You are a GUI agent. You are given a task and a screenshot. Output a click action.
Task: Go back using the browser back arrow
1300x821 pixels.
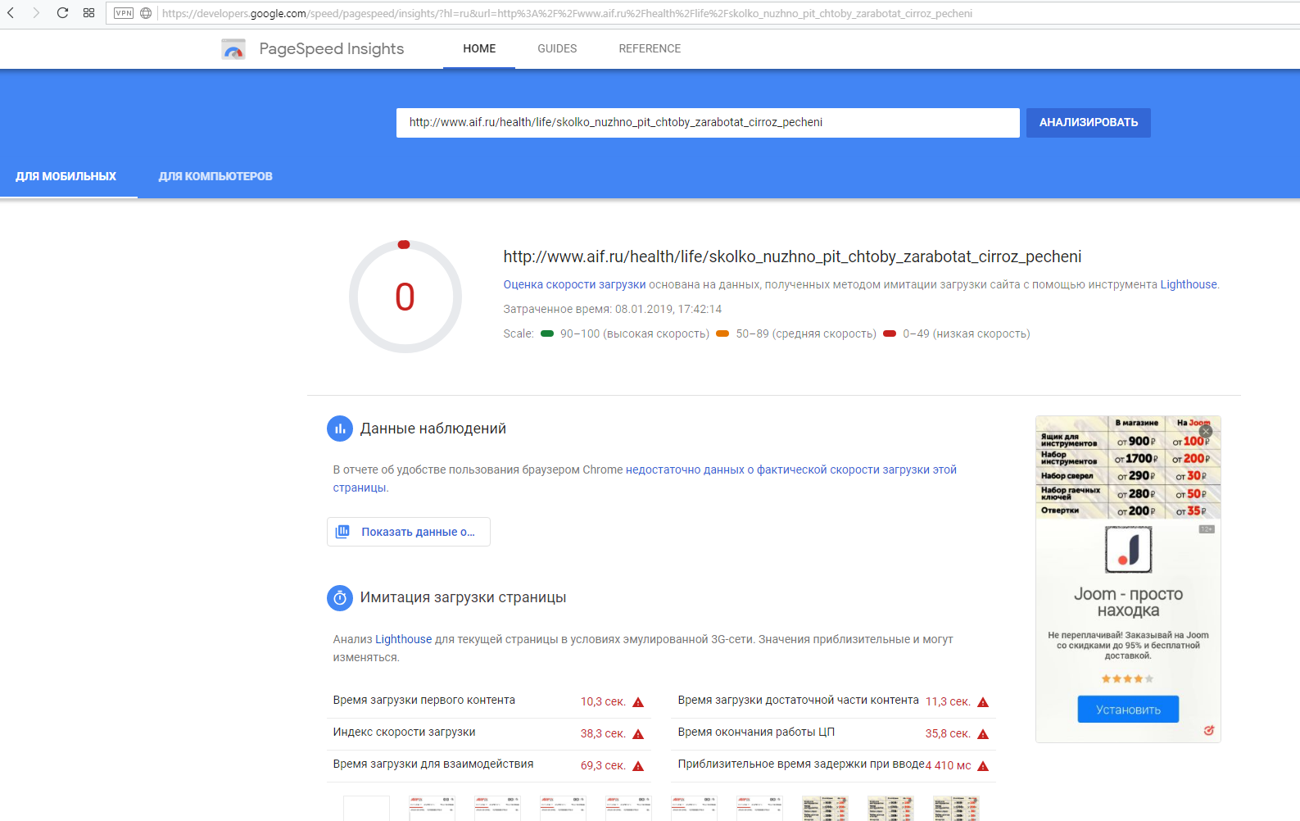coord(11,13)
